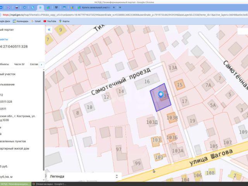Click building 108 on the map
Viewport: 248px width, 186px height.
(210, 173)
